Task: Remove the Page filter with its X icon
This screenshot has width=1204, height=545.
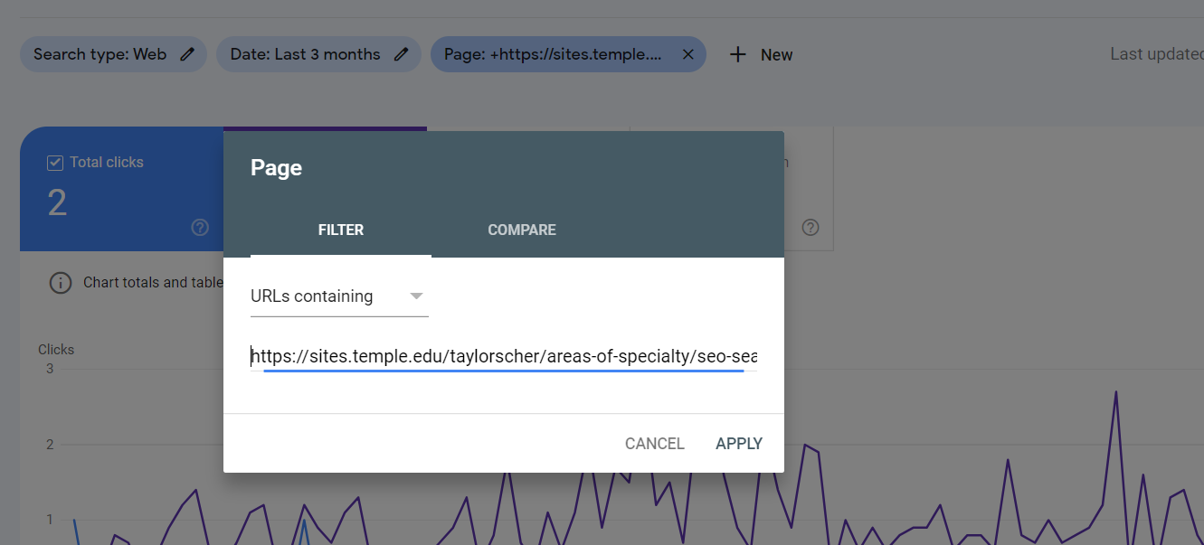Action: [687, 54]
